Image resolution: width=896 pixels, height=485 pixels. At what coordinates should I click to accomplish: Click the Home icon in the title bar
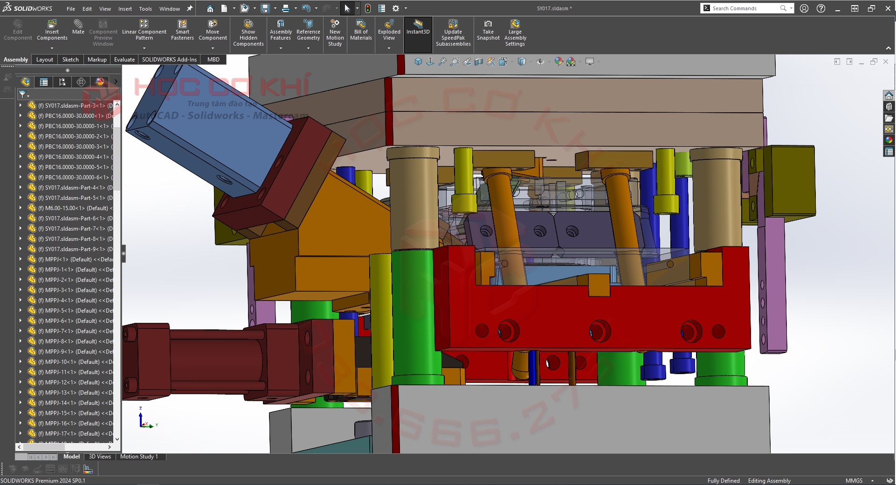pyautogui.click(x=210, y=8)
